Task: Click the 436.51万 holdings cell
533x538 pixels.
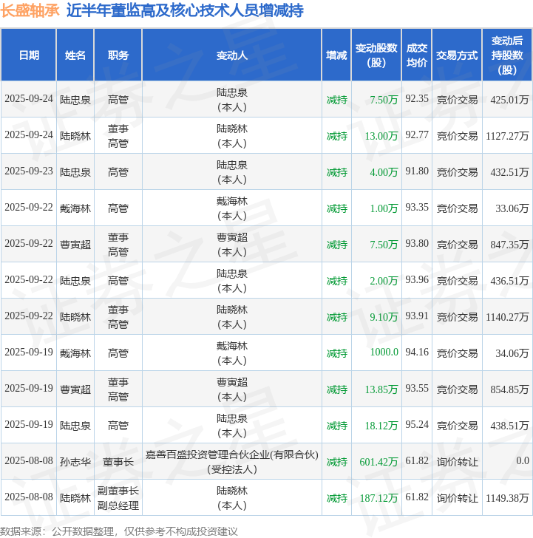Action: pos(507,281)
